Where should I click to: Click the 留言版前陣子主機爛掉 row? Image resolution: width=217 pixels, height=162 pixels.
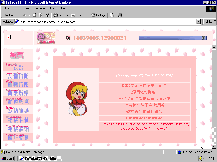145,105
